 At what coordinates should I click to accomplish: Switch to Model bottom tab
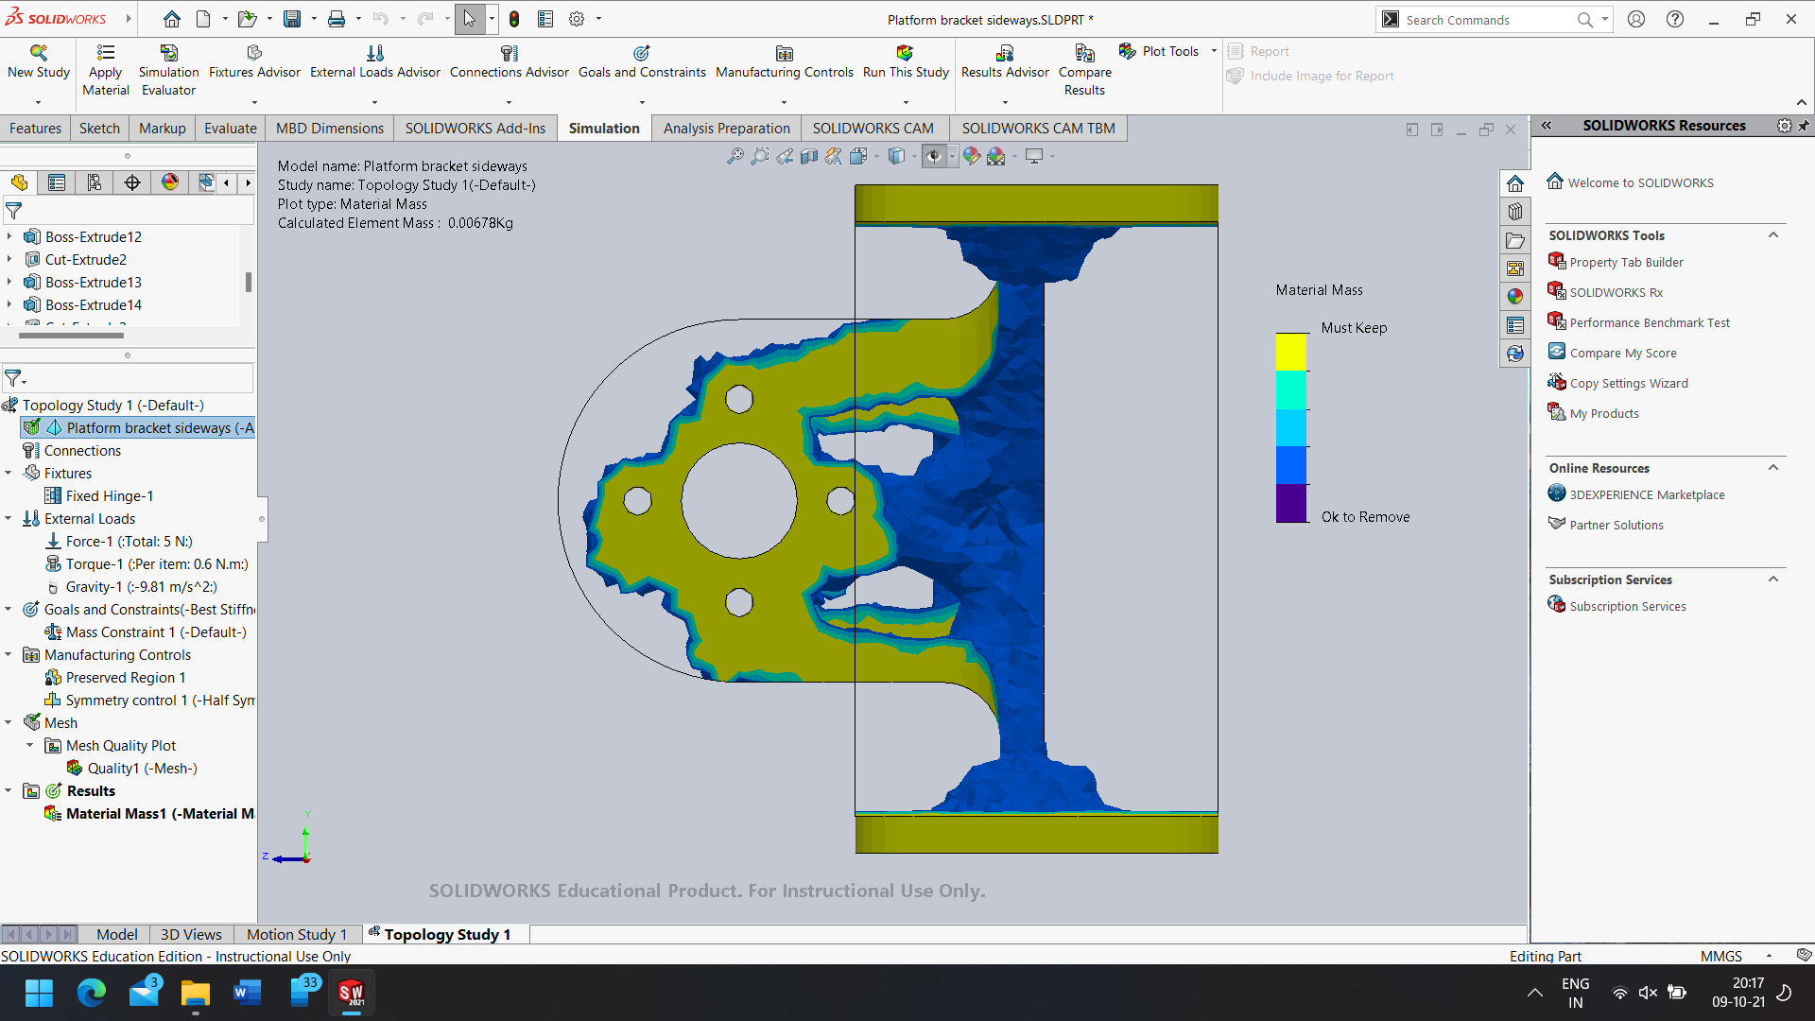117,934
